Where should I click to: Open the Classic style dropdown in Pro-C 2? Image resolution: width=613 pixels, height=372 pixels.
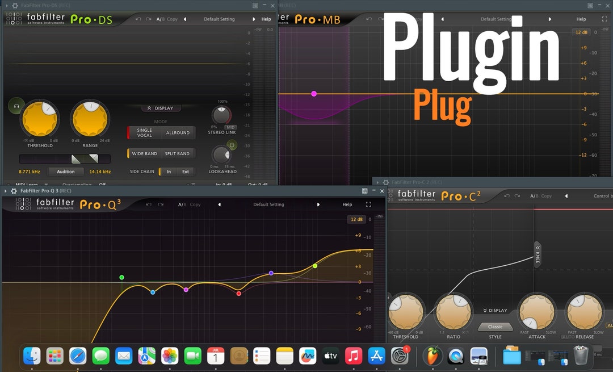coord(495,327)
